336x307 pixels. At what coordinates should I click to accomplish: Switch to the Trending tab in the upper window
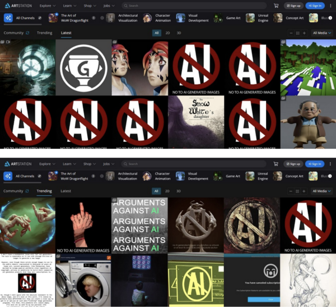click(44, 33)
